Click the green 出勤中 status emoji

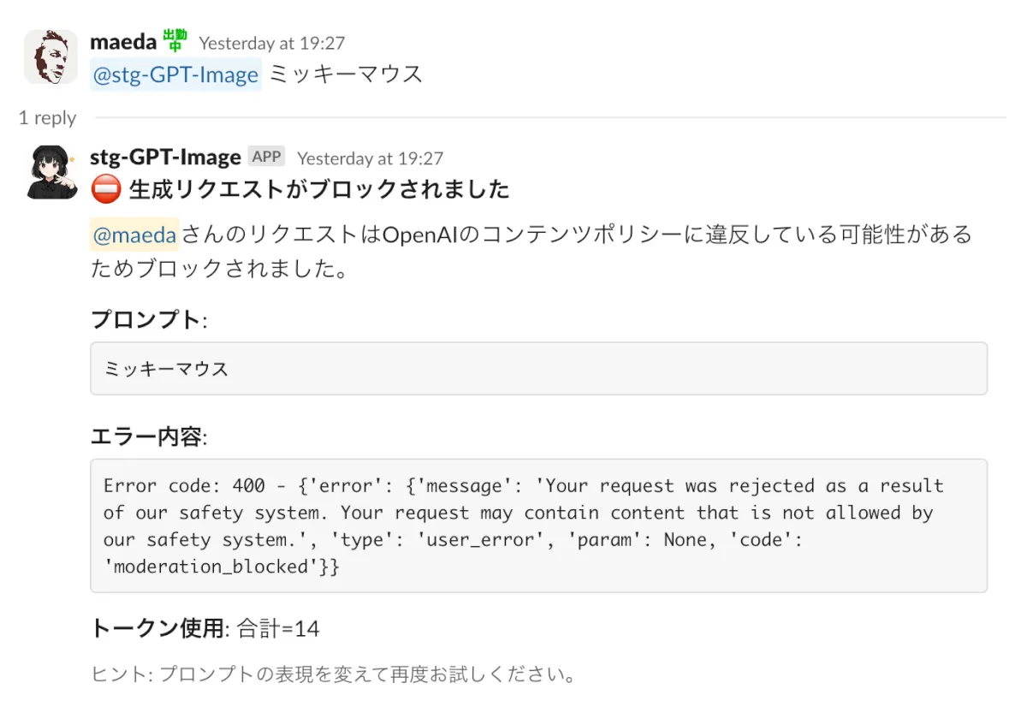(175, 39)
